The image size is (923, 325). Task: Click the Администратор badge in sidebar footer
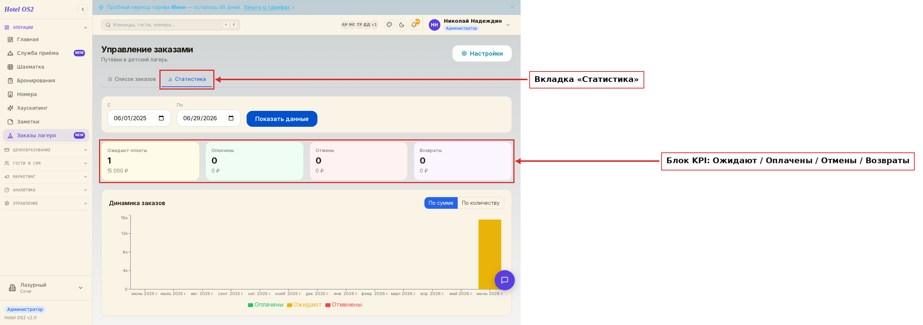point(25,309)
